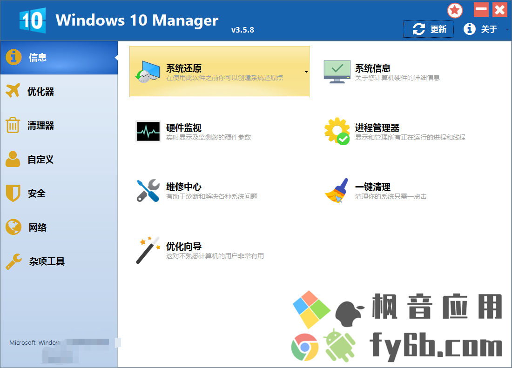Click the System Restore (系统还原) monitor icon
Viewport: 512px width, 368px height.
click(148, 72)
